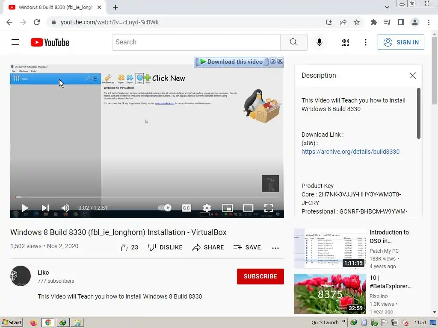Open the Windows 8 8375 video thumbnail

click(330, 294)
